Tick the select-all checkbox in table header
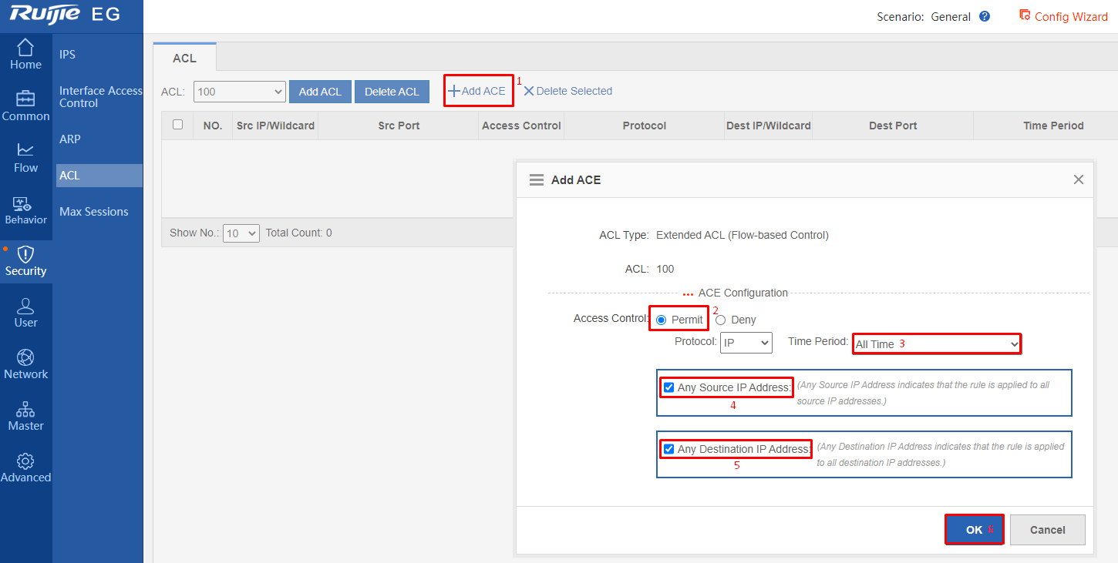 coord(178,125)
